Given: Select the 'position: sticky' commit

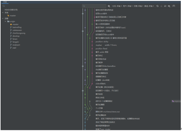Looking at the screenshot, I should point(102,41).
